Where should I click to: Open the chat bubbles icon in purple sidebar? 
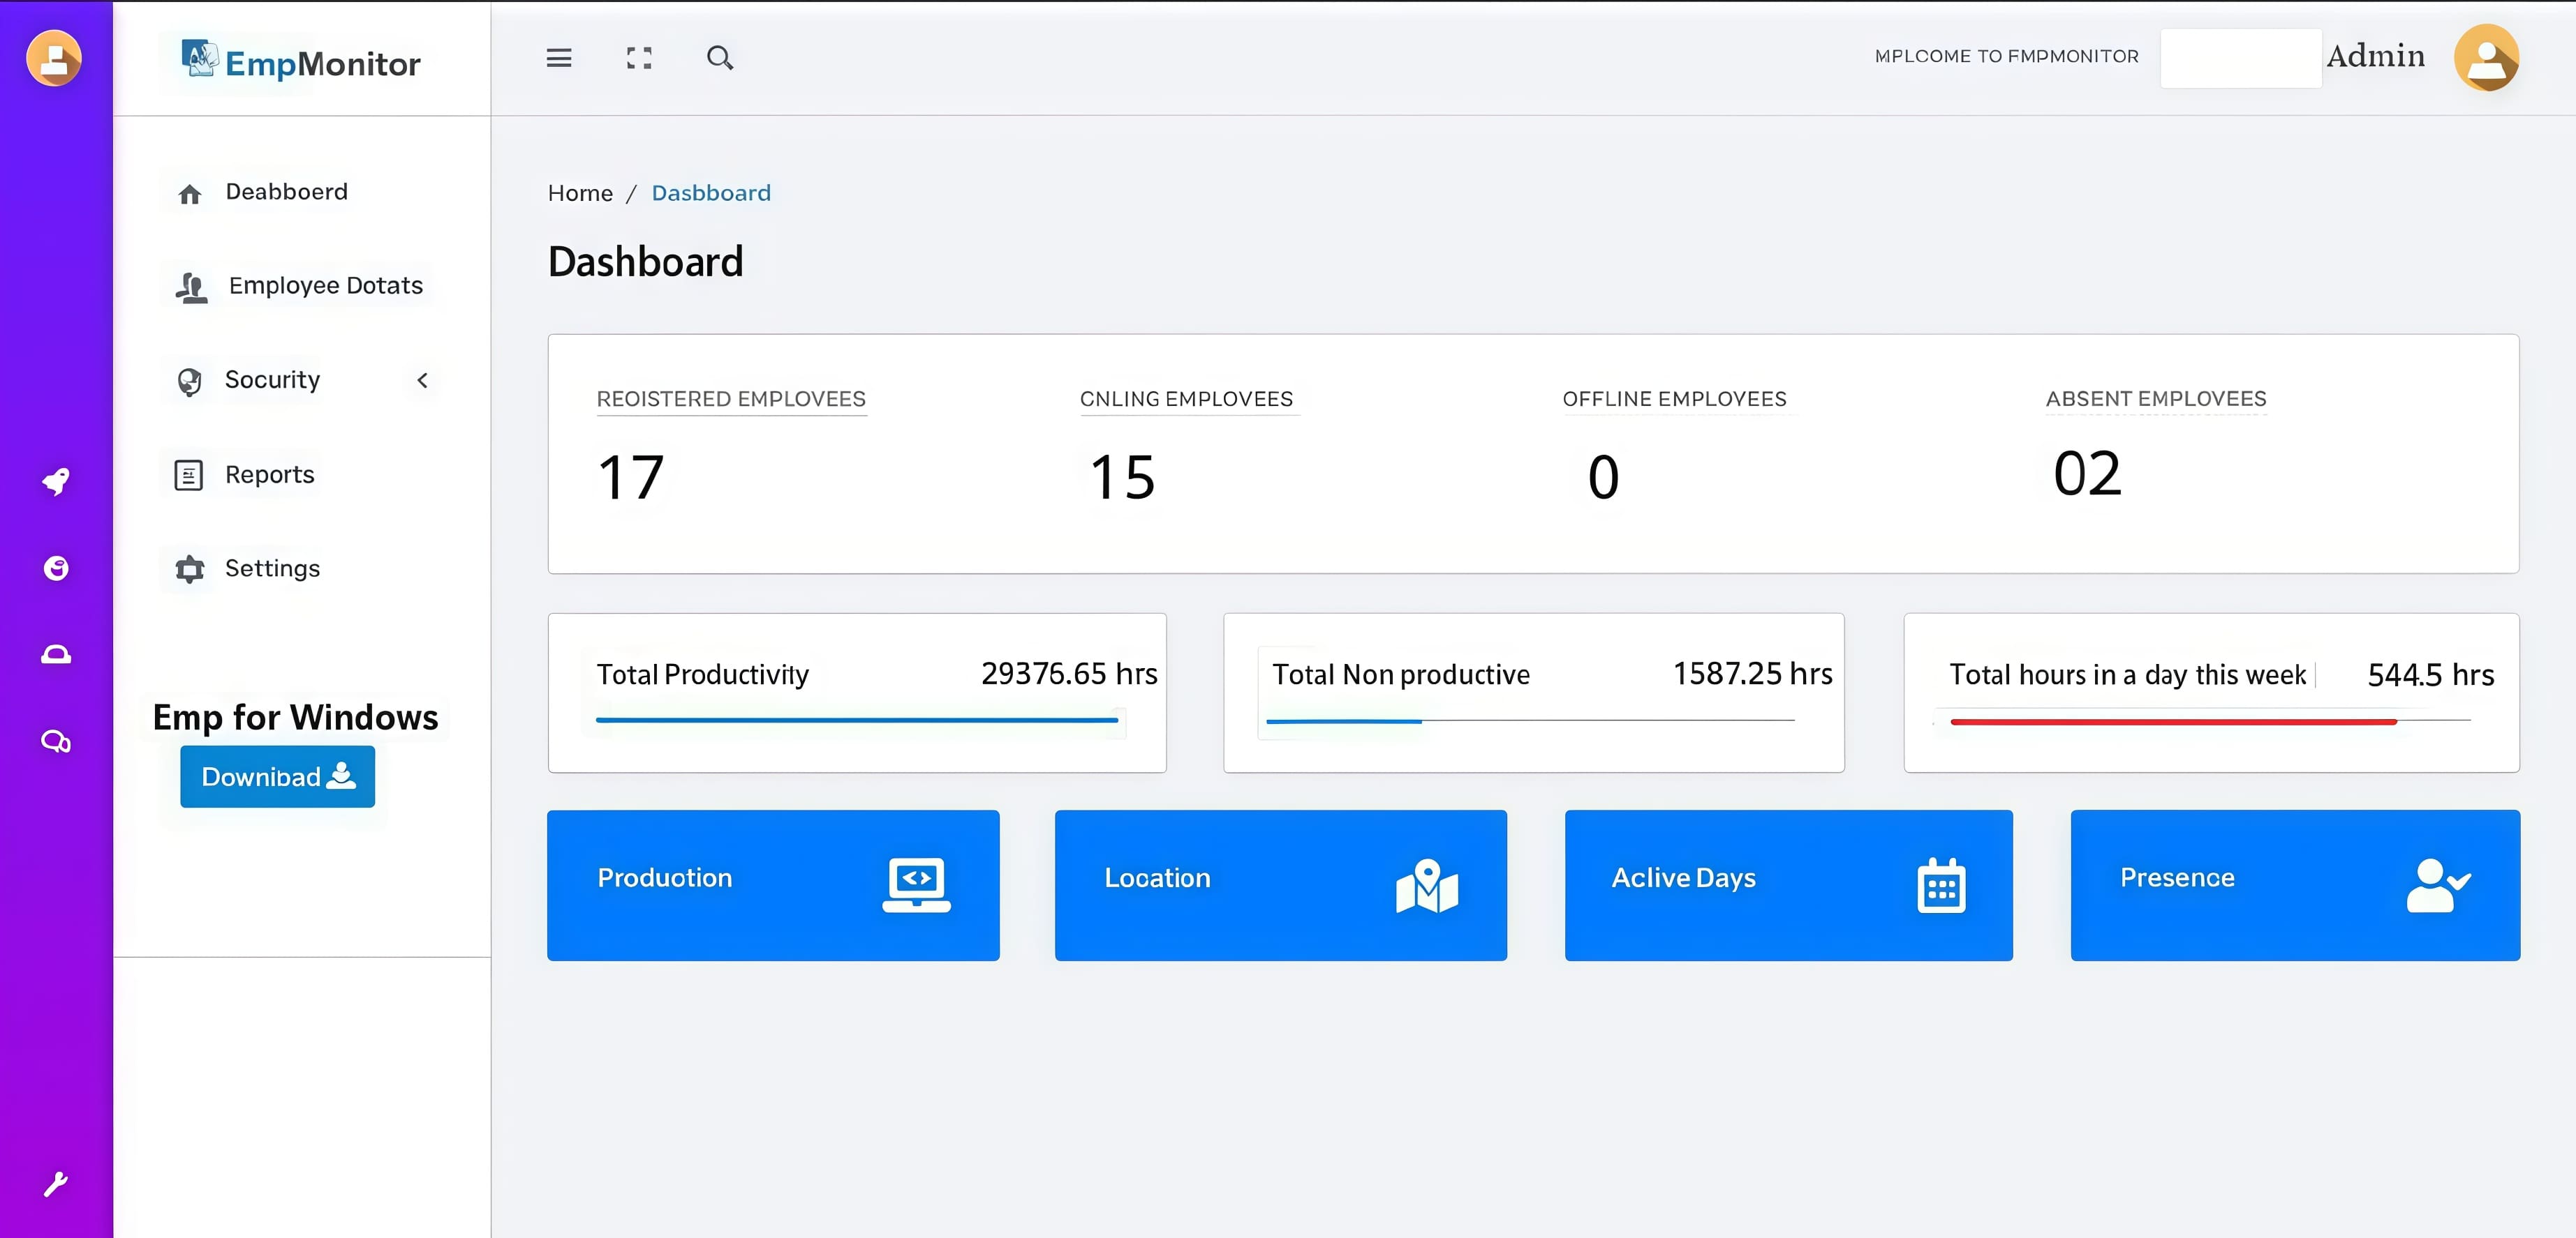(x=56, y=741)
